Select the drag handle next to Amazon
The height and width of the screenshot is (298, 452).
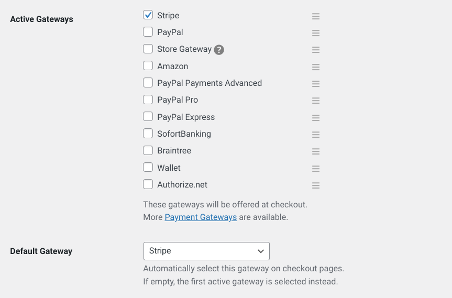(x=316, y=67)
